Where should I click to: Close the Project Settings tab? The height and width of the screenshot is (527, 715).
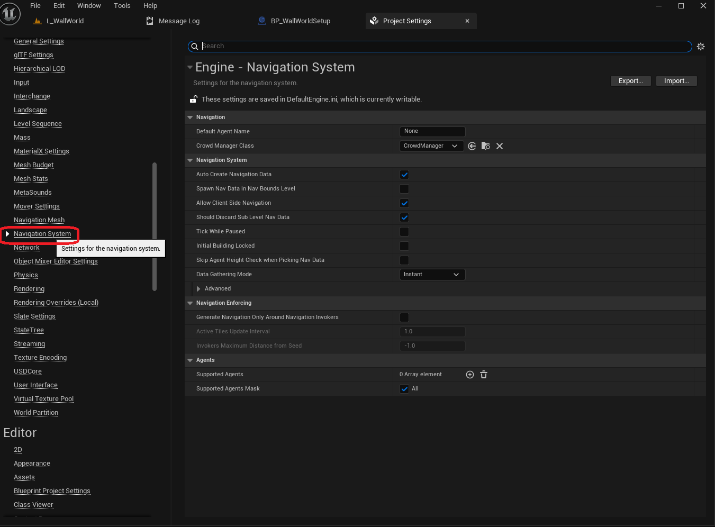coord(467,21)
